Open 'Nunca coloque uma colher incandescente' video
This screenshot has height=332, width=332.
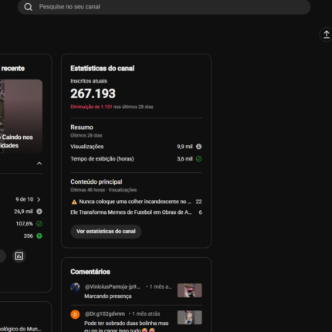tap(135, 202)
